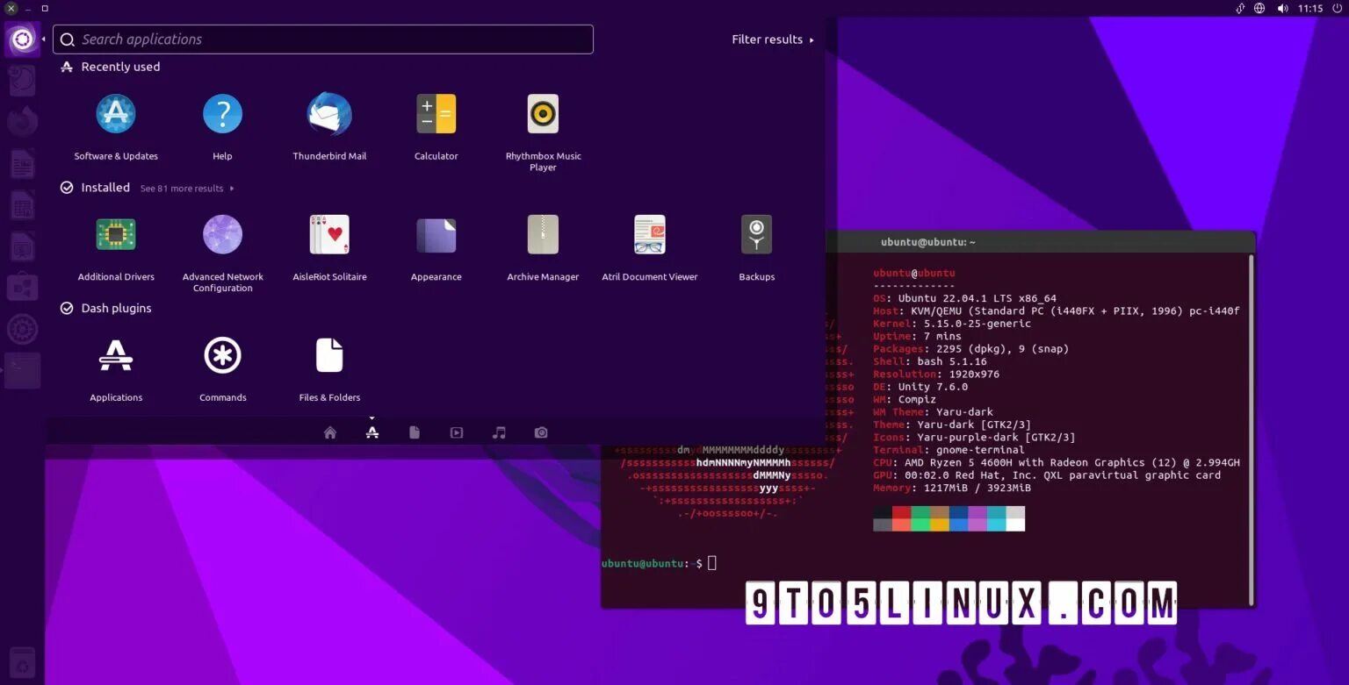This screenshot has height=685, width=1349.
Task: Click the 'Memory: 1217MiB / 3923MiB' line
Action: click(952, 488)
